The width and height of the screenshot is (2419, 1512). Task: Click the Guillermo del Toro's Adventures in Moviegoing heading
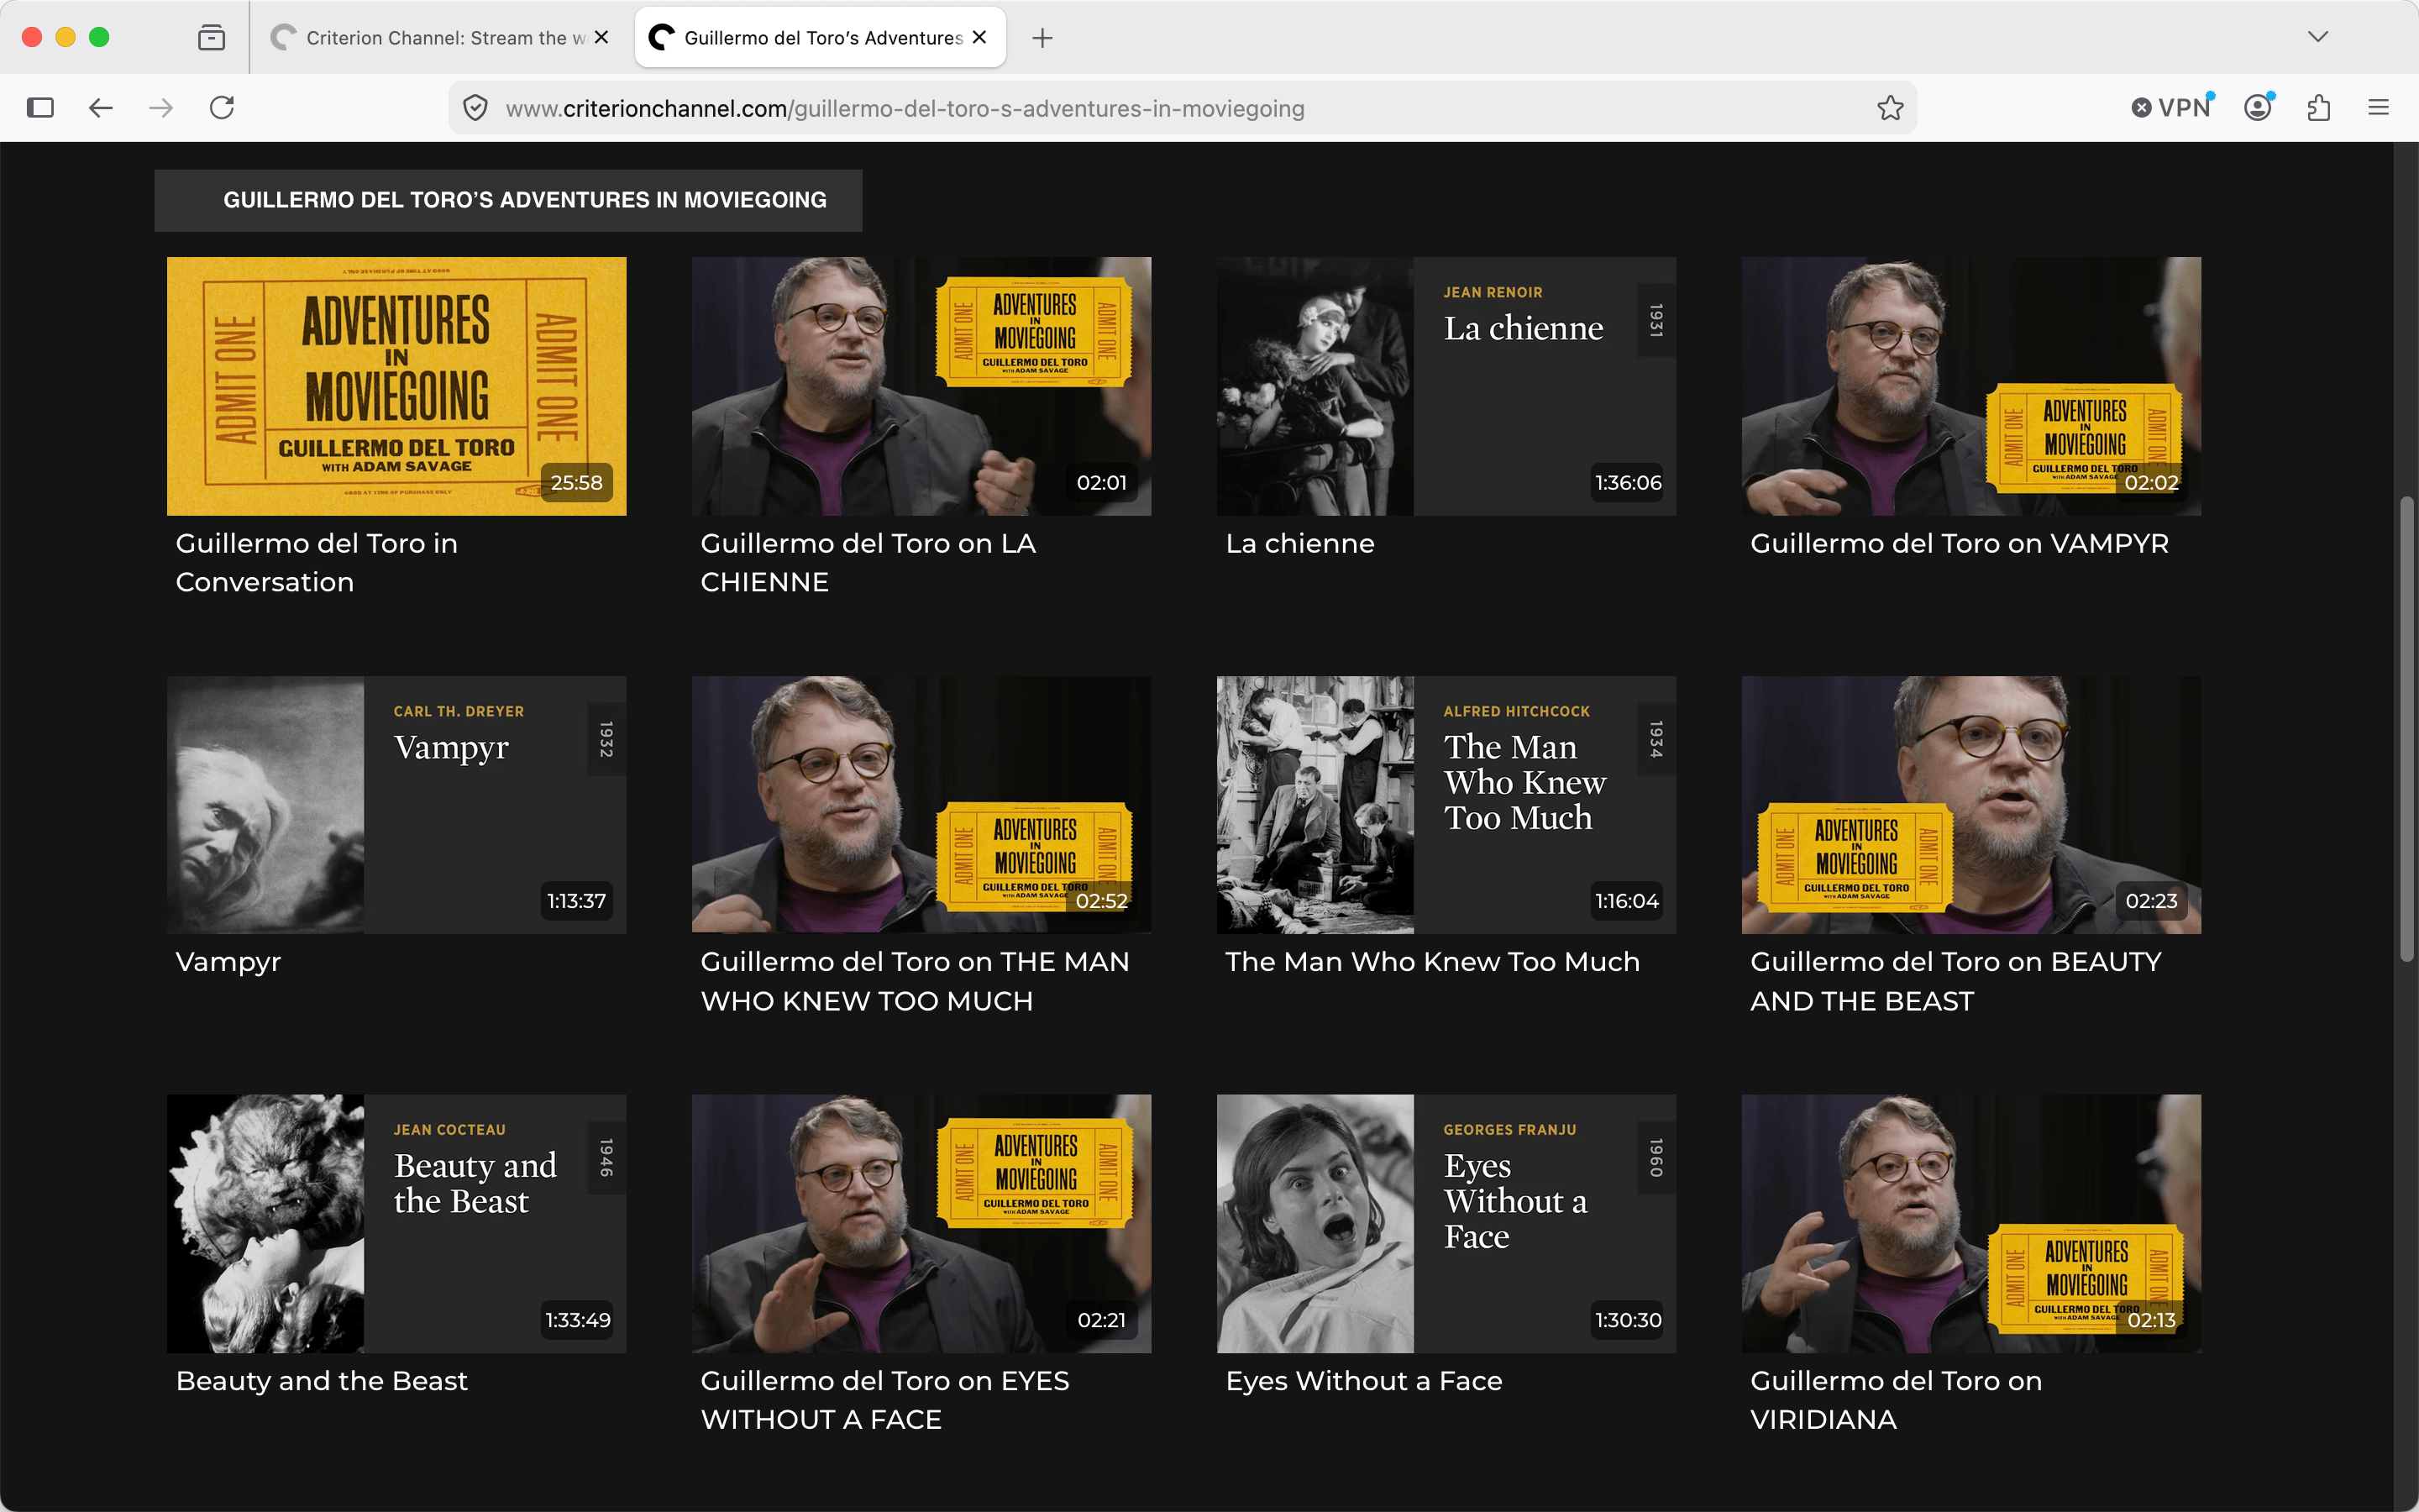coord(525,200)
